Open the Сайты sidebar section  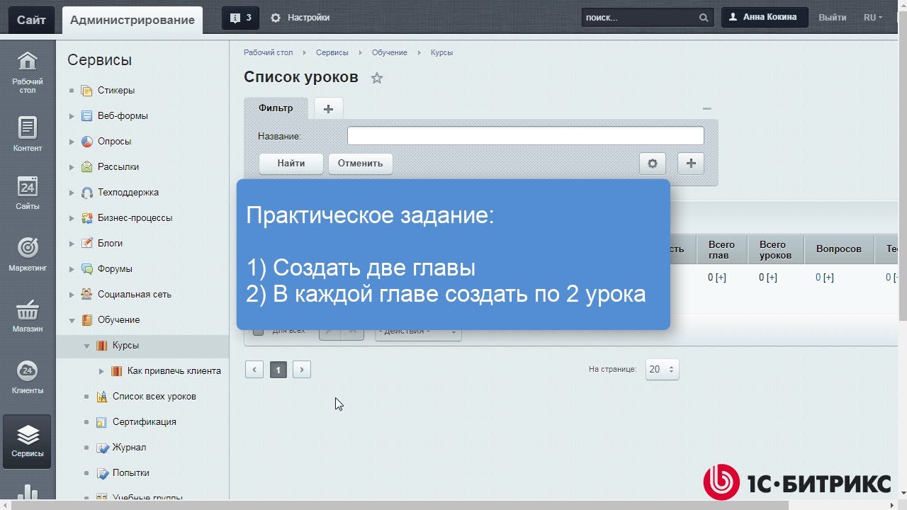click(x=28, y=193)
